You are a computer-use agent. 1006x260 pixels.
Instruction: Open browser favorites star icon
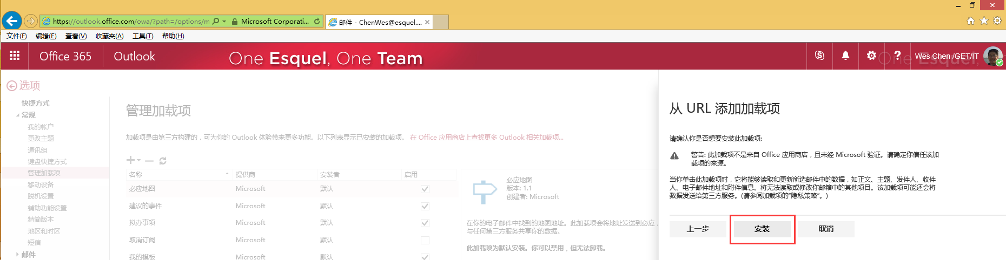click(x=984, y=21)
